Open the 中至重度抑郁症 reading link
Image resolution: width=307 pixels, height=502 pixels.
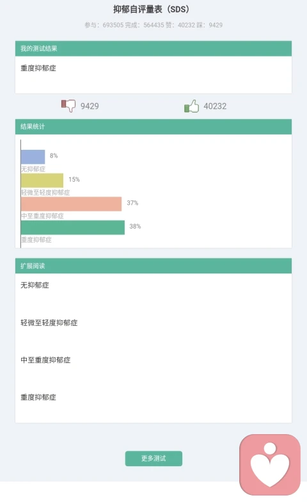click(45, 360)
